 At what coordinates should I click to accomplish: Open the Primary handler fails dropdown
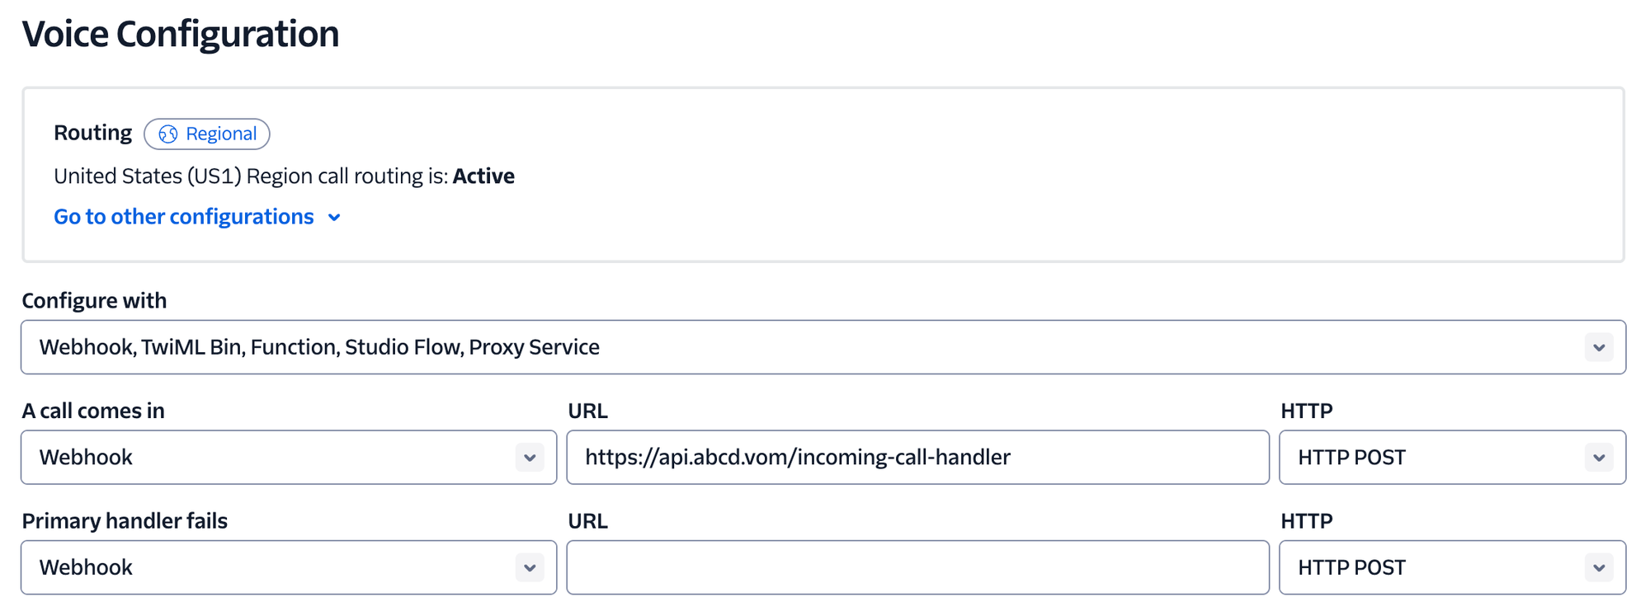click(x=289, y=567)
